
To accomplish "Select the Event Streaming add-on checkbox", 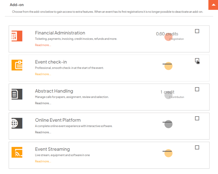I will tap(197, 147).
